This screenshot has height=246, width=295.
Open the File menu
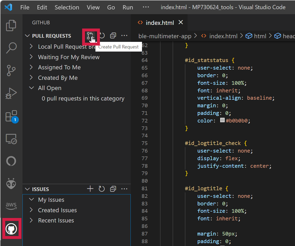pos(25,7)
